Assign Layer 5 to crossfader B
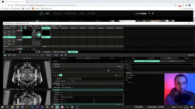 click(x=20, y=37)
